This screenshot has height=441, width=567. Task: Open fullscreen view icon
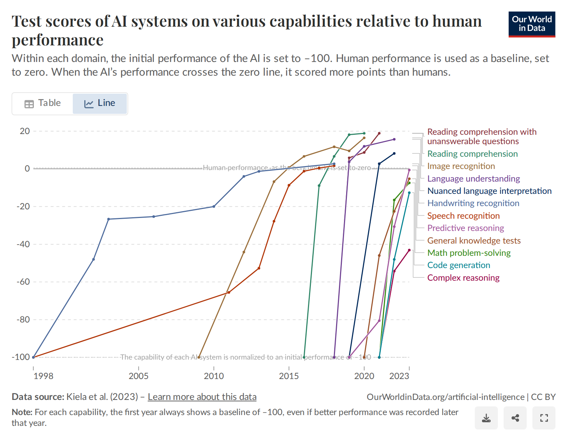pos(544,418)
